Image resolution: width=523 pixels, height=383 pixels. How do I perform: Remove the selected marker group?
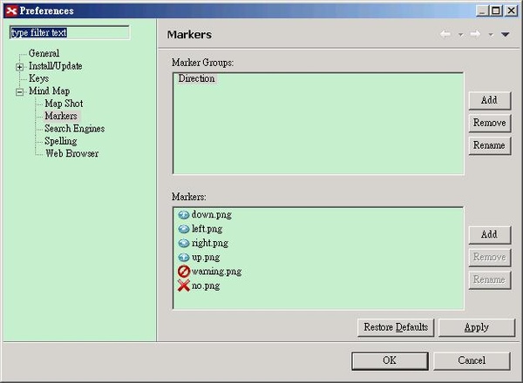click(x=489, y=123)
